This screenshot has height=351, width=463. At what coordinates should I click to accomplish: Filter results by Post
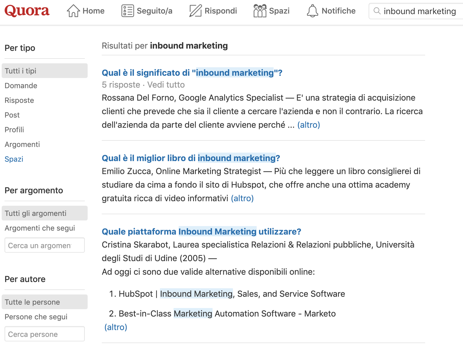tap(12, 115)
